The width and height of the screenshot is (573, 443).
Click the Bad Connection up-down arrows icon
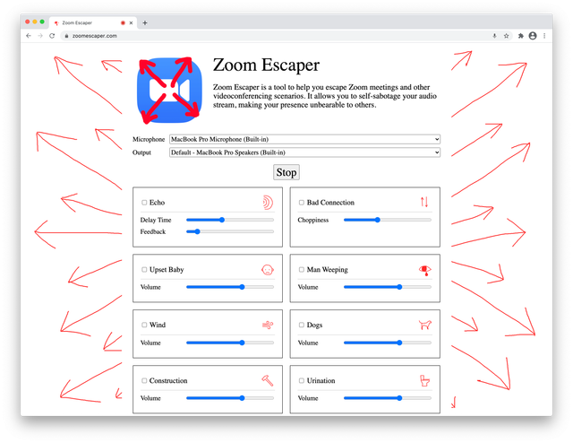coord(424,202)
